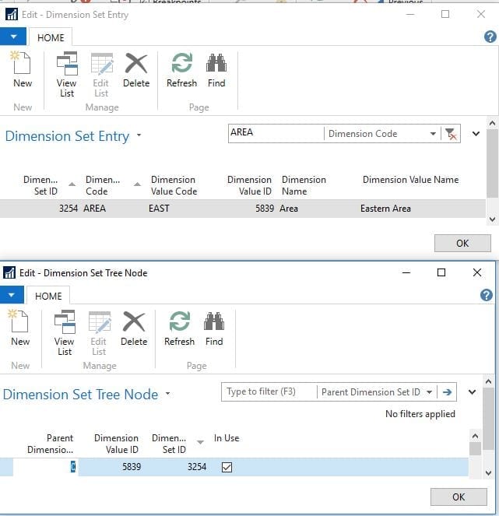Image resolution: width=499 pixels, height=516 pixels.
Task: Expand the Dimension Set Entry title dropdown
Action: pyautogui.click(x=139, y=135)
